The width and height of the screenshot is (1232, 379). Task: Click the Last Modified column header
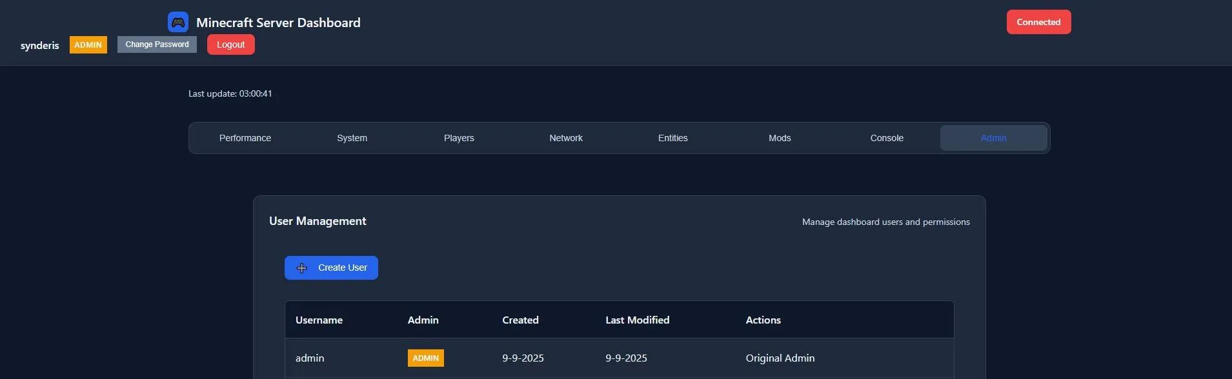(x=637, y=320)
